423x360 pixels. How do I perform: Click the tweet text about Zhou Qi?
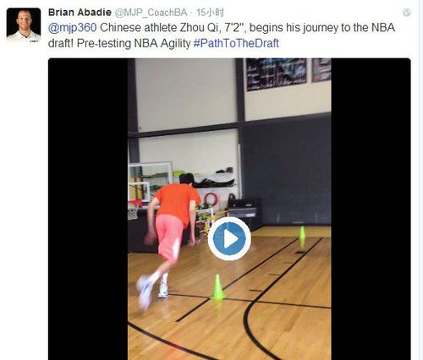[x=222, y=35]
